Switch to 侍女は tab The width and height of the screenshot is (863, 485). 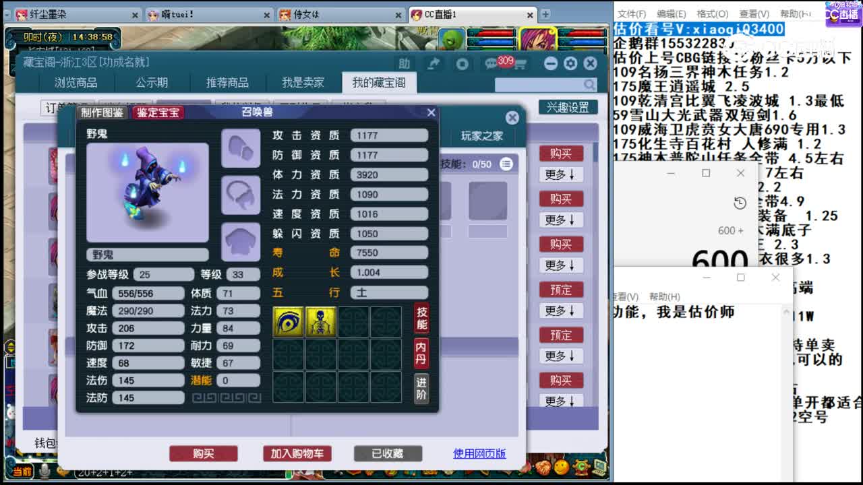(342, 14)
